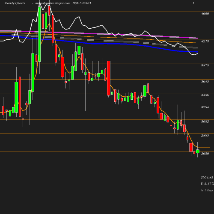Click the 3284 price axis label
This screenshot has width=214, height=214.
[205, 107]
